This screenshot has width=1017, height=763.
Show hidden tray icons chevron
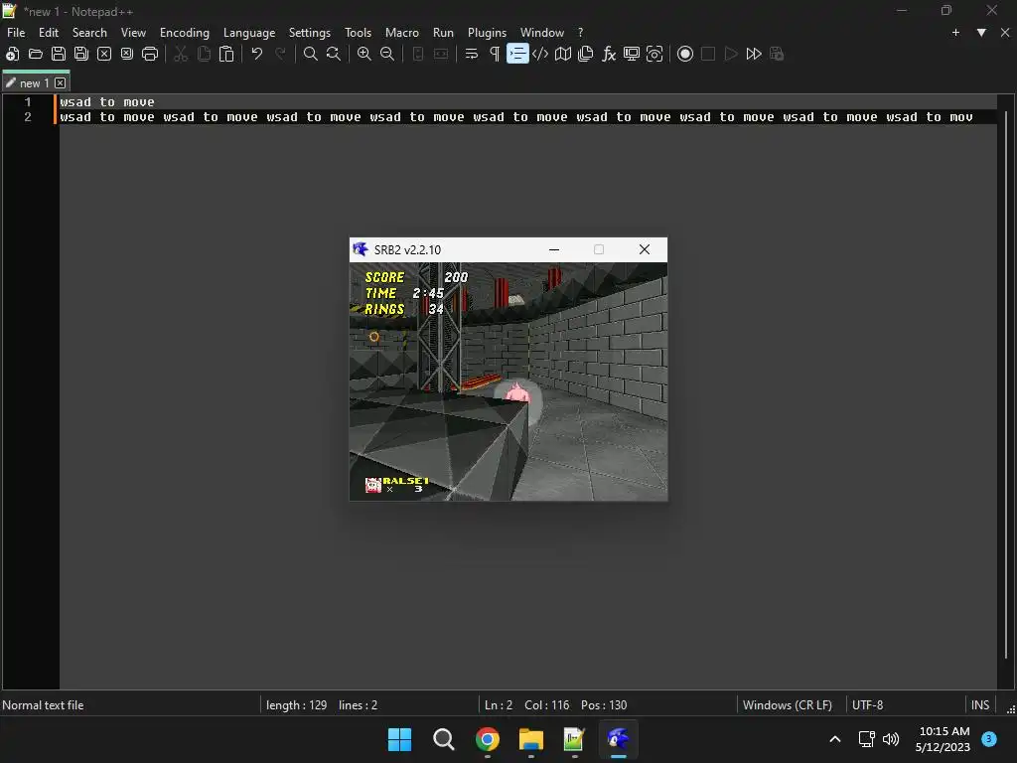coord(835,739)
